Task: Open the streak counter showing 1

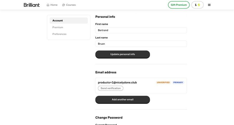Action: tap(197, 5)
